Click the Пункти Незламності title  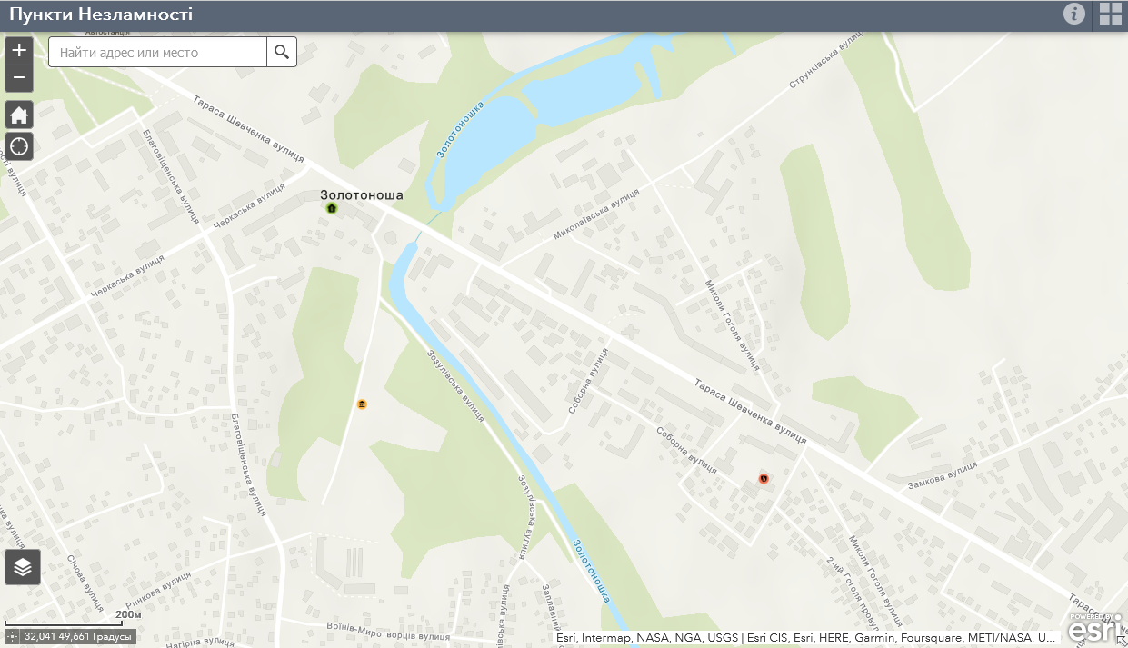100,15
